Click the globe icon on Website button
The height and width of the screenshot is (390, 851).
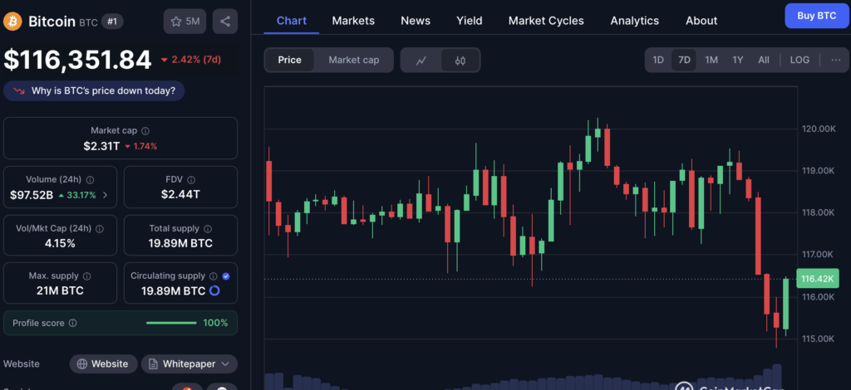[82, 364]
